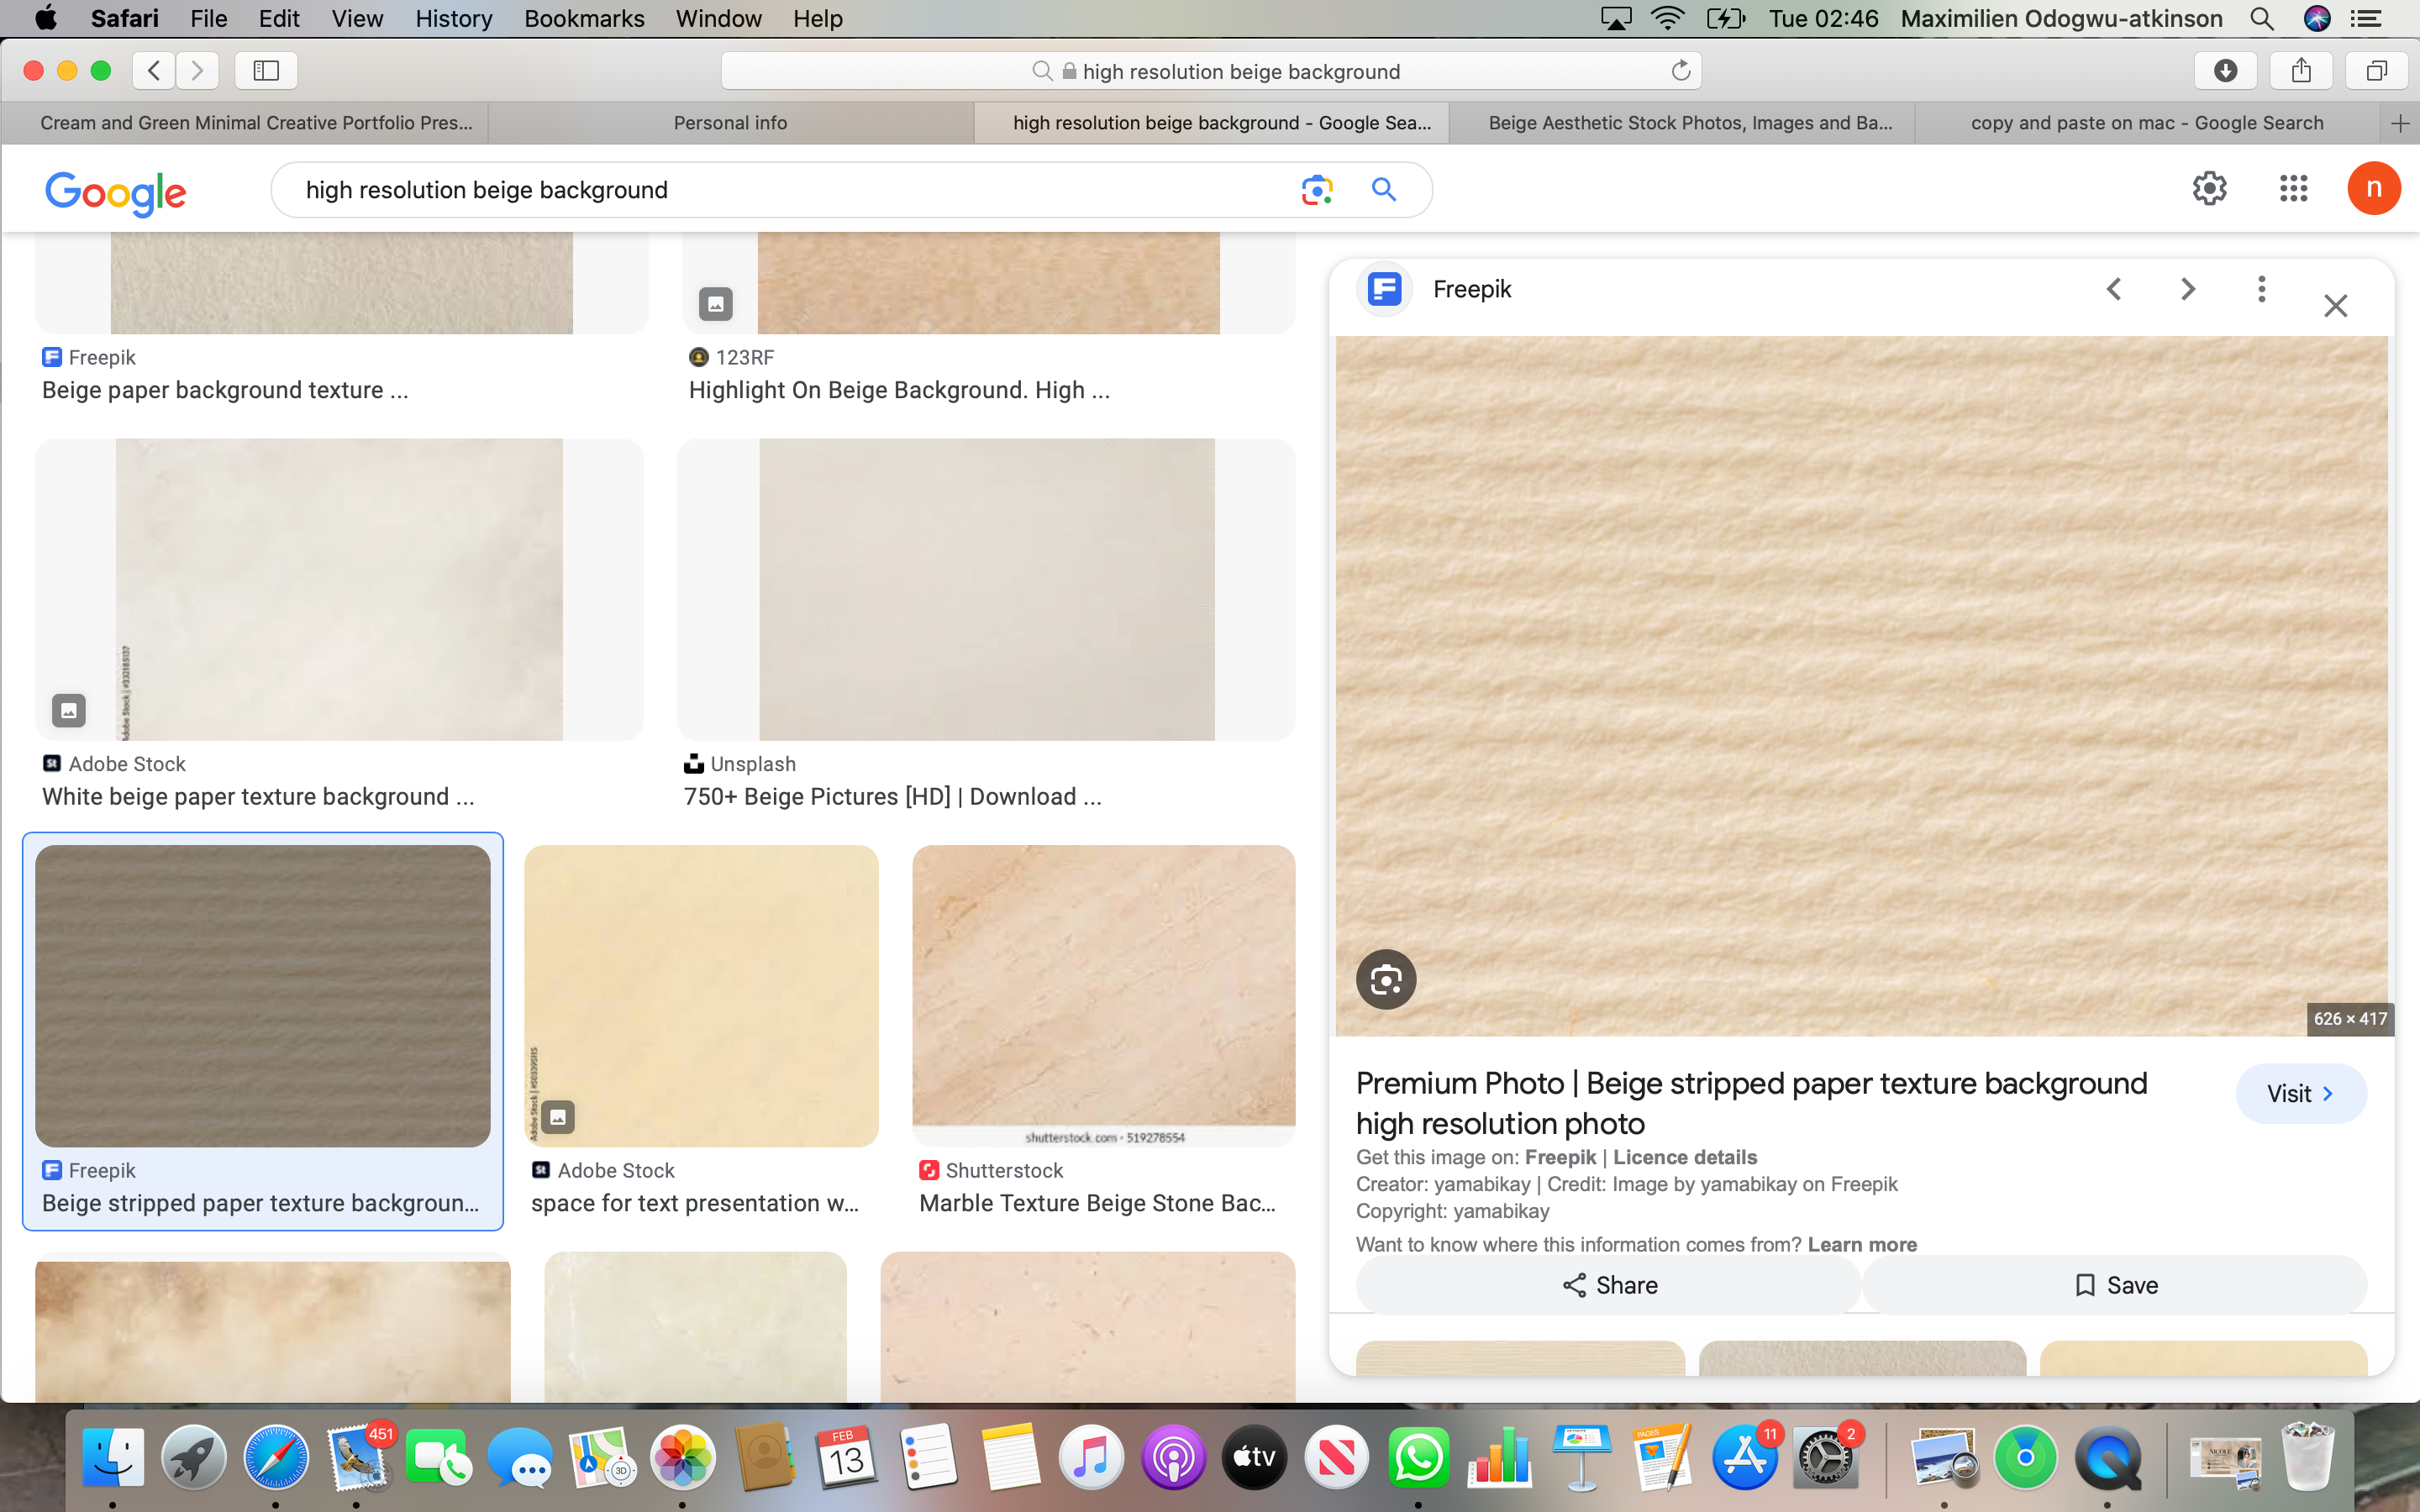Open System Preferences from the Dock
Image resolution: width=2420 pixels, height=1512 pixels.
(1826, 1457)
